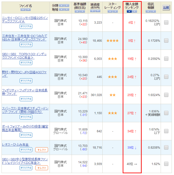Screen dimensions: 174x175
Task: Click オリジナル badge under フィデリティ fund
Action: coord(26,99)
